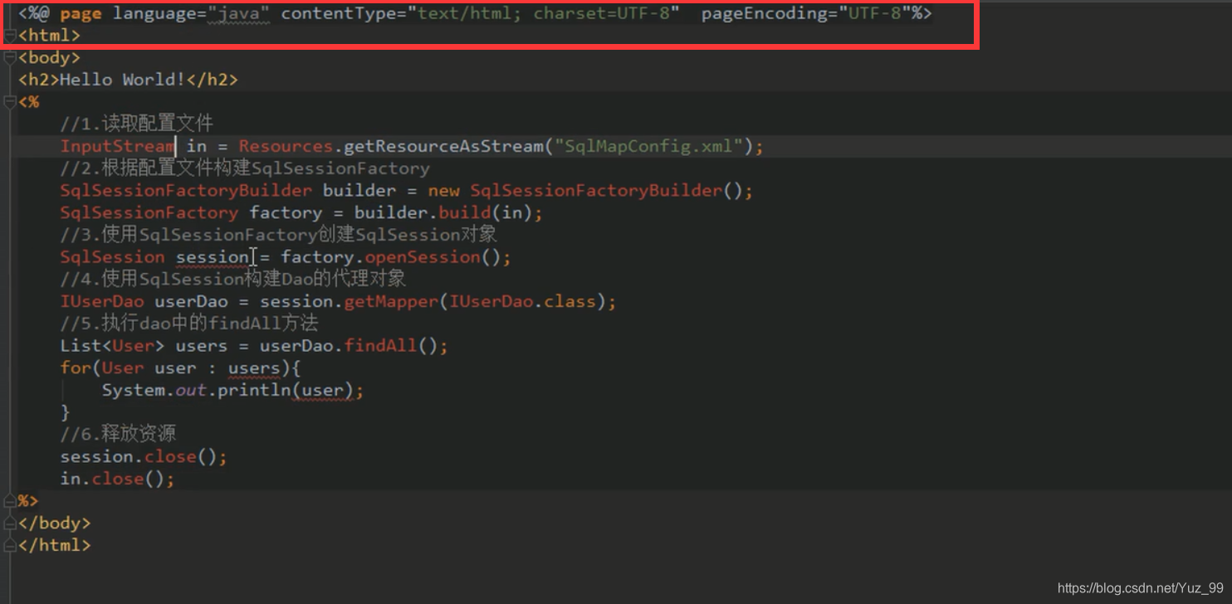
Task: Click the openSession method call
Action: (423, 257)
